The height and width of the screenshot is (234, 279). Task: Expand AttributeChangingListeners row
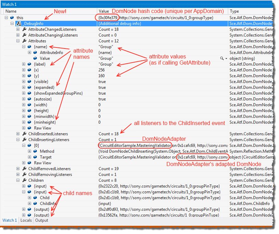[x=18, y=35]
